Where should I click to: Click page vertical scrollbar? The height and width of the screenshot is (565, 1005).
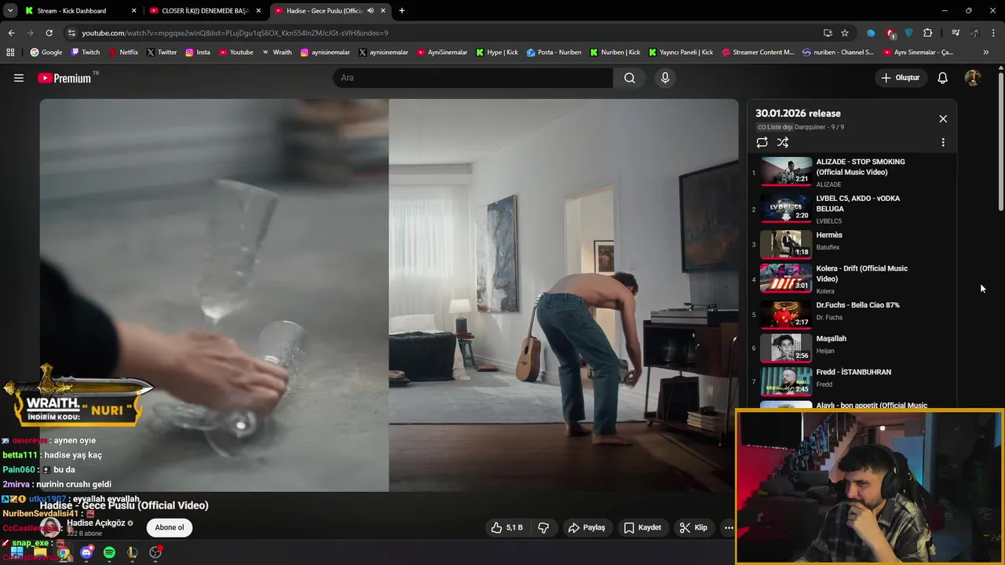1000,141
